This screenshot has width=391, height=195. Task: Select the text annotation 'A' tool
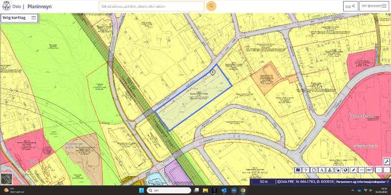pos(322,170)
